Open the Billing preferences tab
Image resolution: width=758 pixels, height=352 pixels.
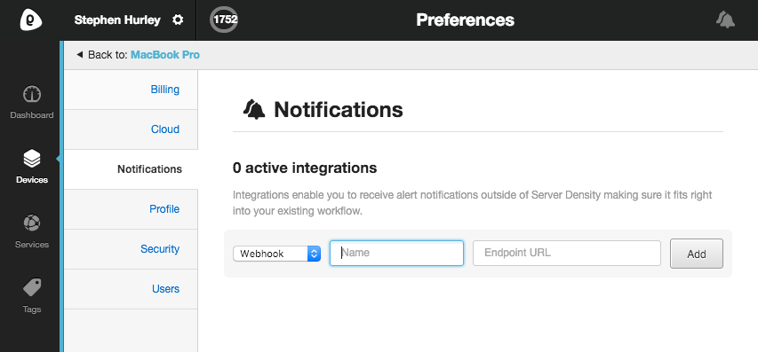[131, 90]
